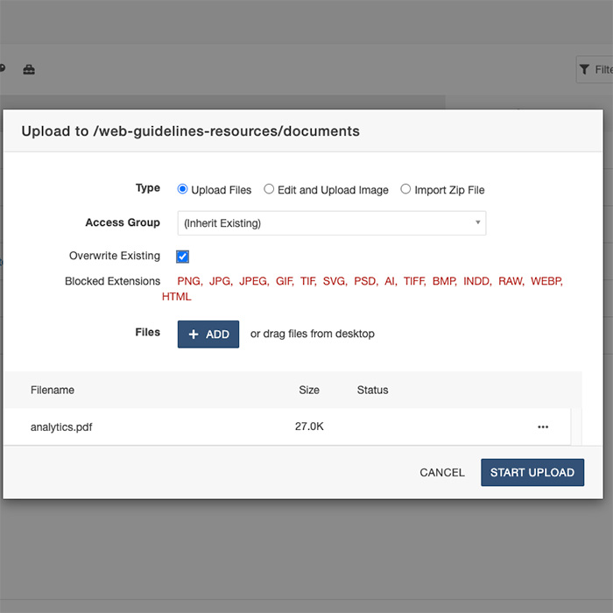Click the upload dialog title text
Viewport: 613px width, 613px height.
point(190,131)
